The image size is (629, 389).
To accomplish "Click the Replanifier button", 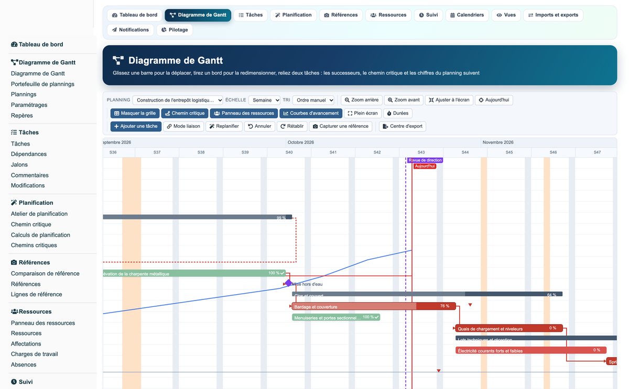I will [x=224, y=126].
